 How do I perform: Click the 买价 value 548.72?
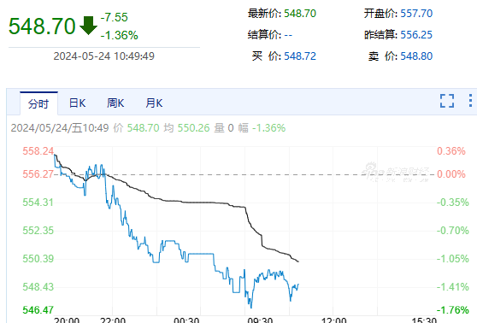click(300, 56)
